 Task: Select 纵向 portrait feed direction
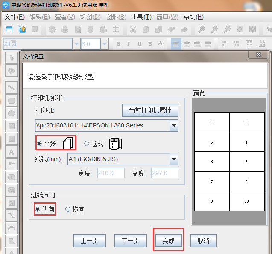coord(38,209)
